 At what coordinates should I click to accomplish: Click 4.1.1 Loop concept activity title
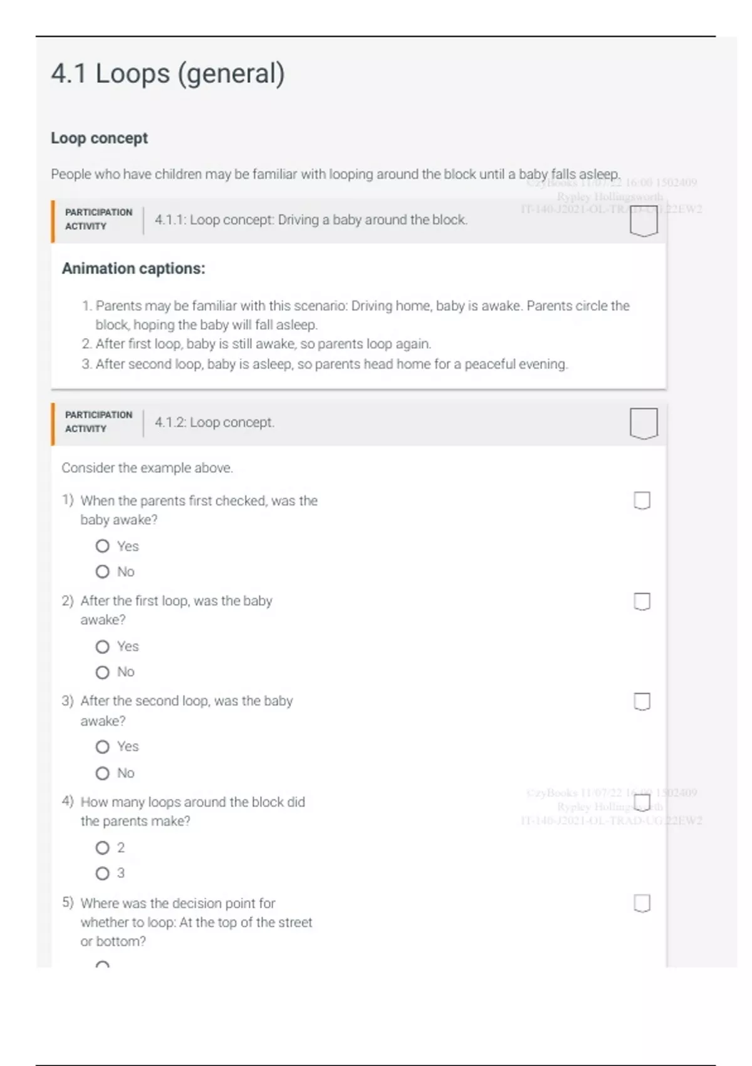pyautogui.click(x=311, y=220)
